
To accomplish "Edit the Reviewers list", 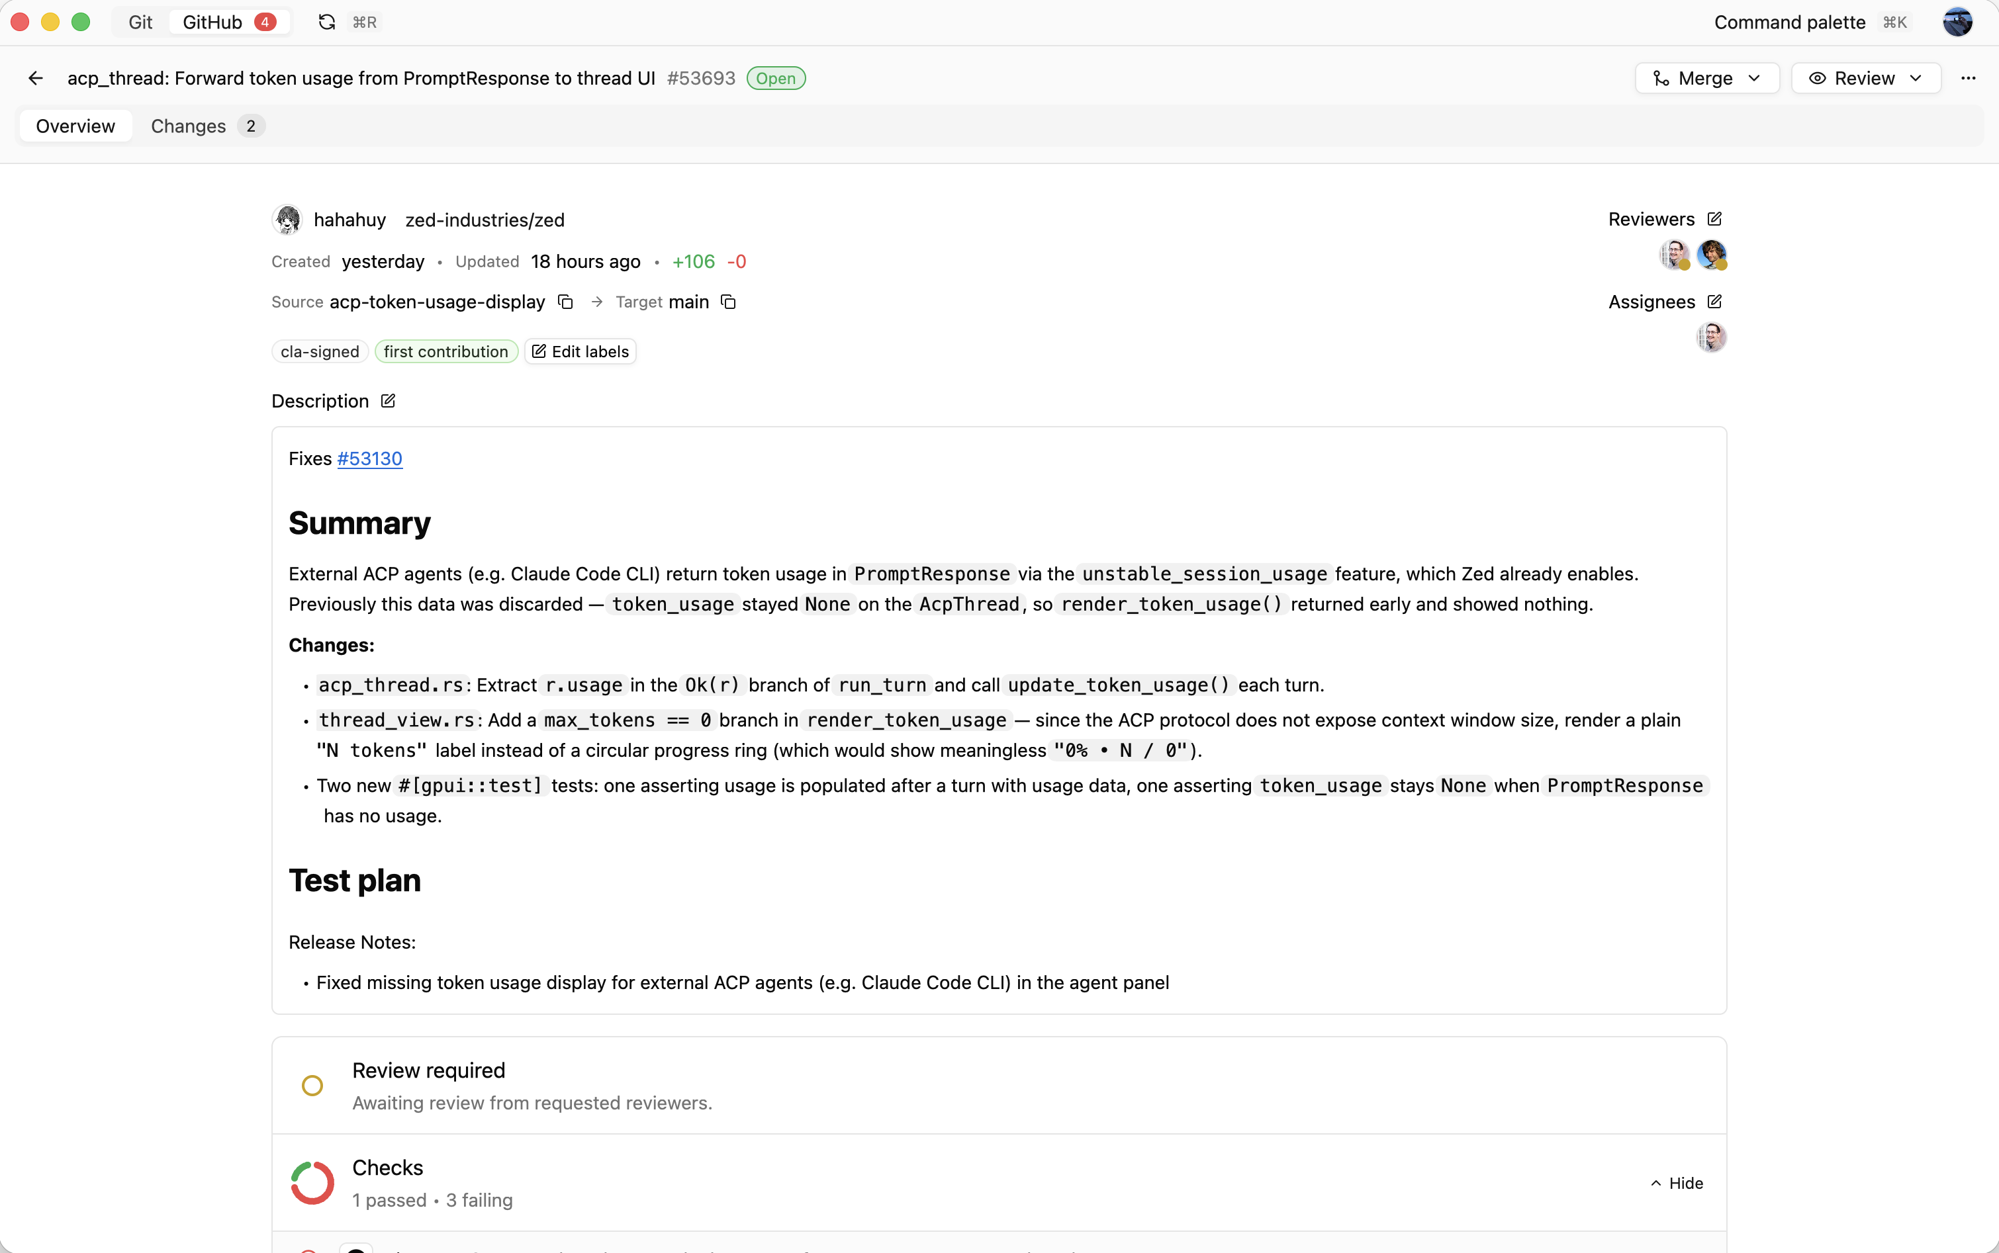I will [1714, 219].
